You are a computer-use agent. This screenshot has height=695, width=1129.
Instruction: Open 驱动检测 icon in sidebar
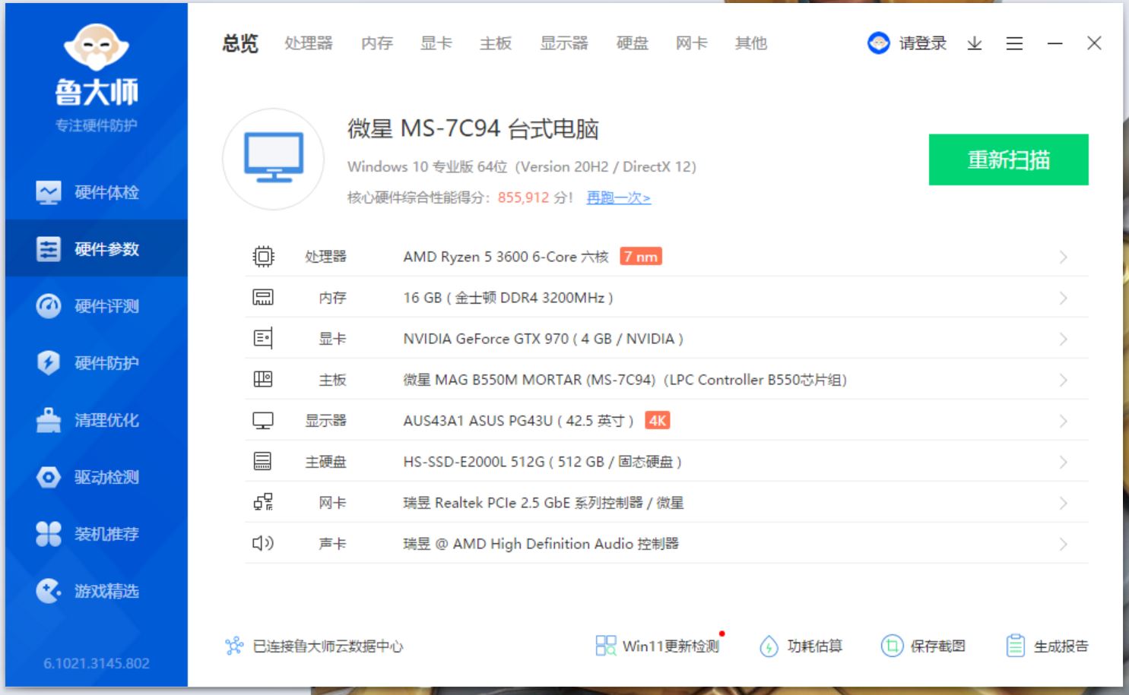49,477
